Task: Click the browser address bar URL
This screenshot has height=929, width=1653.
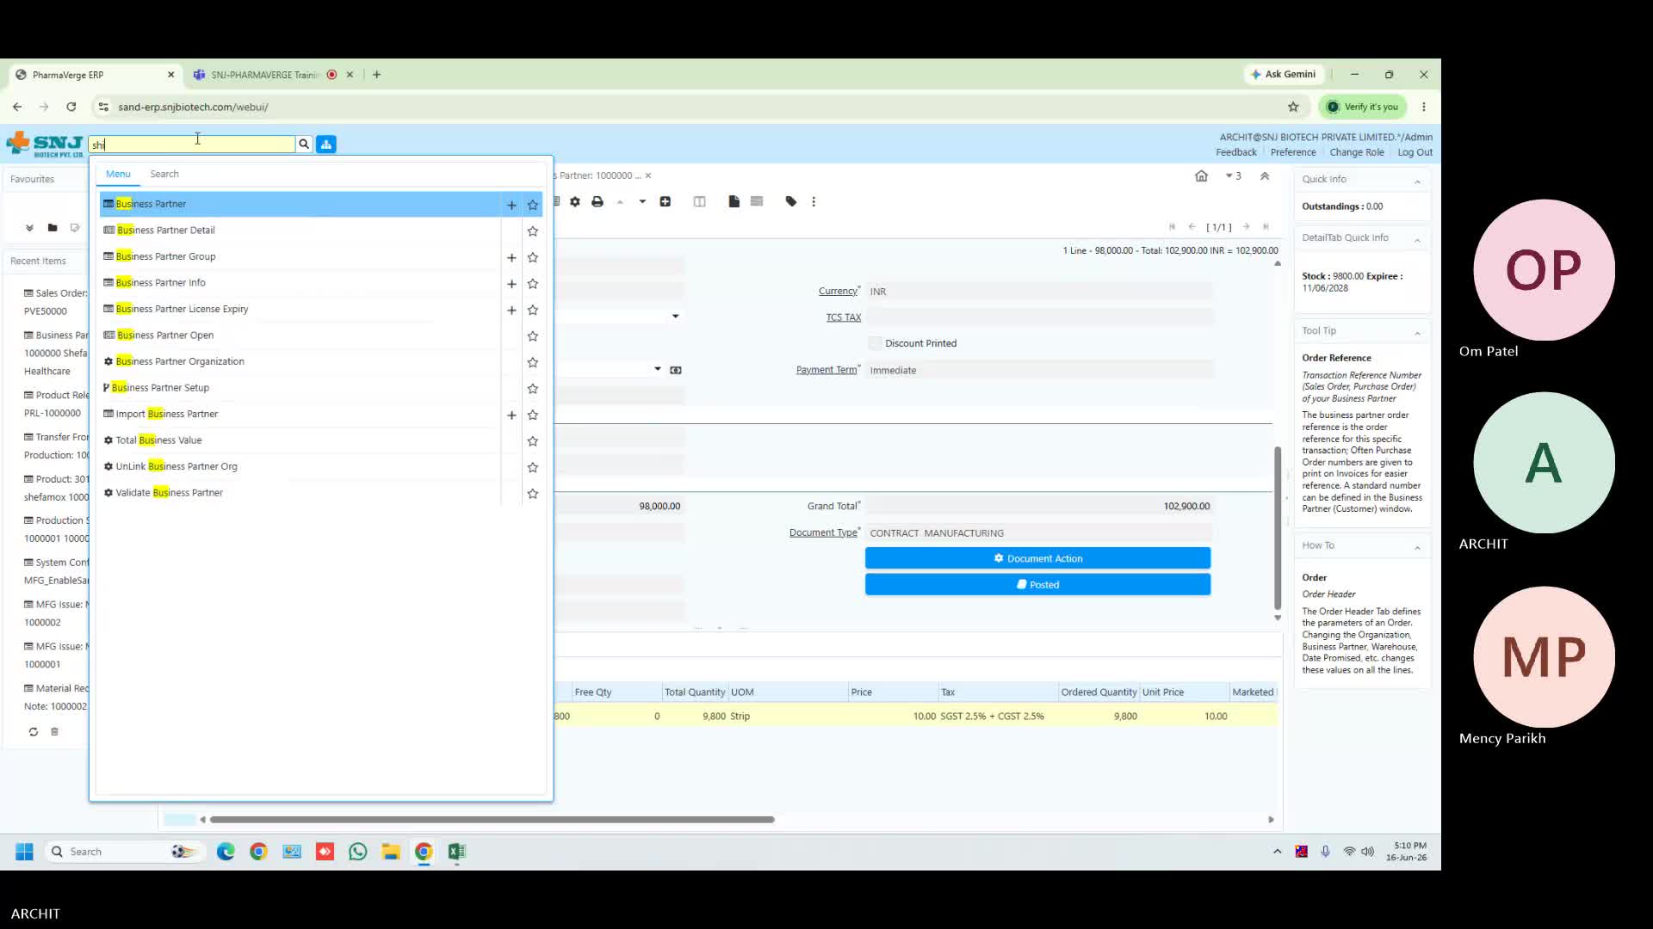Action: (x=193, y=107)
